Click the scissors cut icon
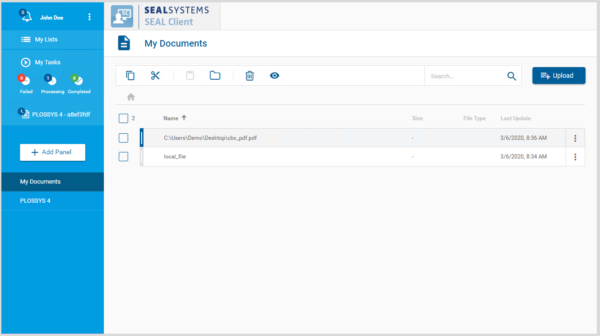 (155, 75)
